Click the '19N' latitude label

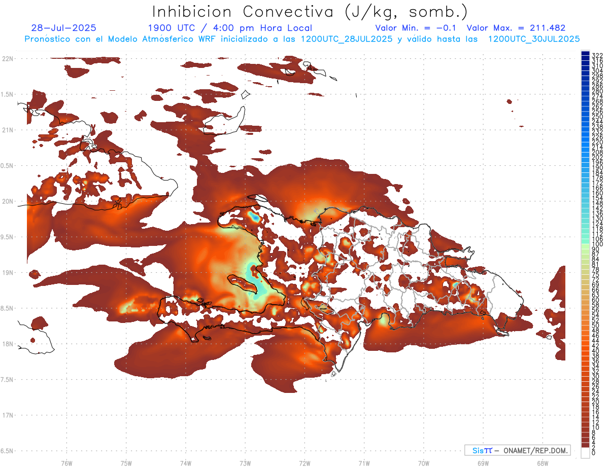point(8,273)
